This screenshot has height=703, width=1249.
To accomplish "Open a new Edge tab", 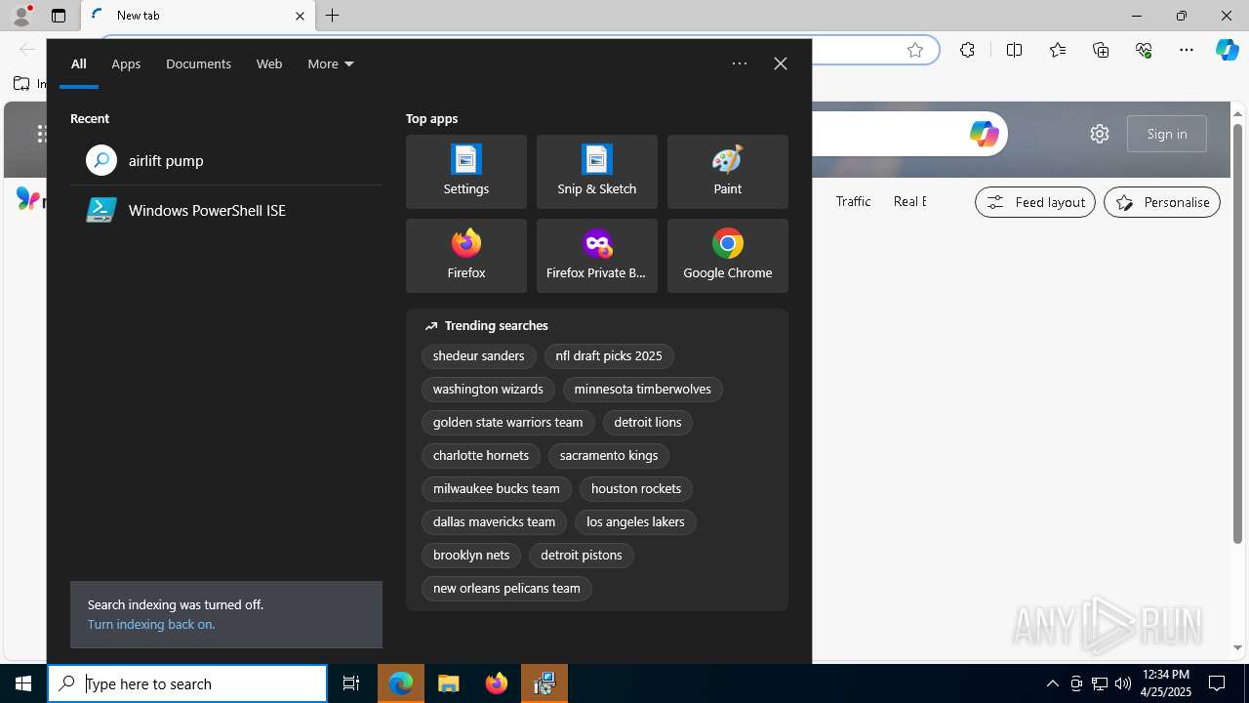I will click(x=333, y=16).
